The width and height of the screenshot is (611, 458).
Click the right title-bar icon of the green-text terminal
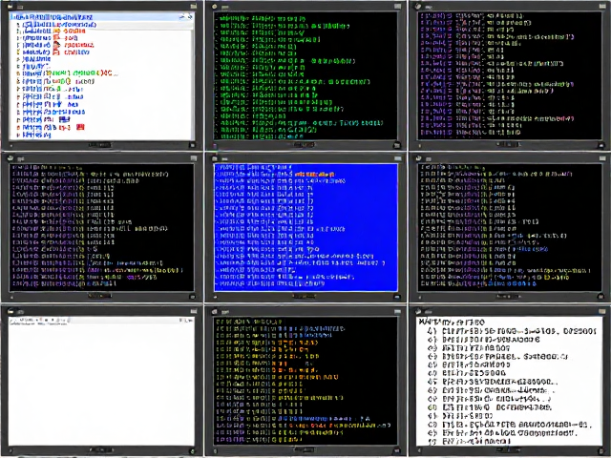click(x=397, y=7)
